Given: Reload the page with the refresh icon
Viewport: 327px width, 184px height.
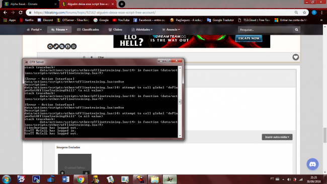Looking at the screenshot, I should [x=21, y=13].
